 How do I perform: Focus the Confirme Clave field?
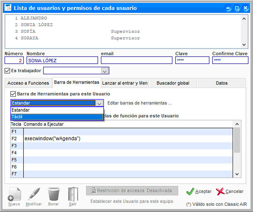[x=230, y=61]
